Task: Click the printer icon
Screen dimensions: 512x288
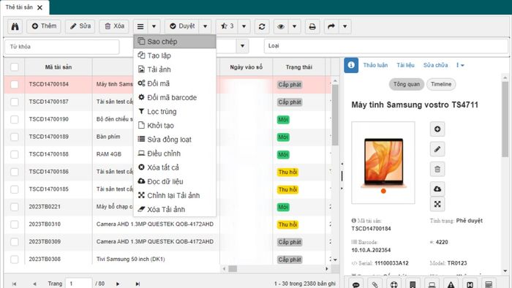Action: tap(312, 26)
